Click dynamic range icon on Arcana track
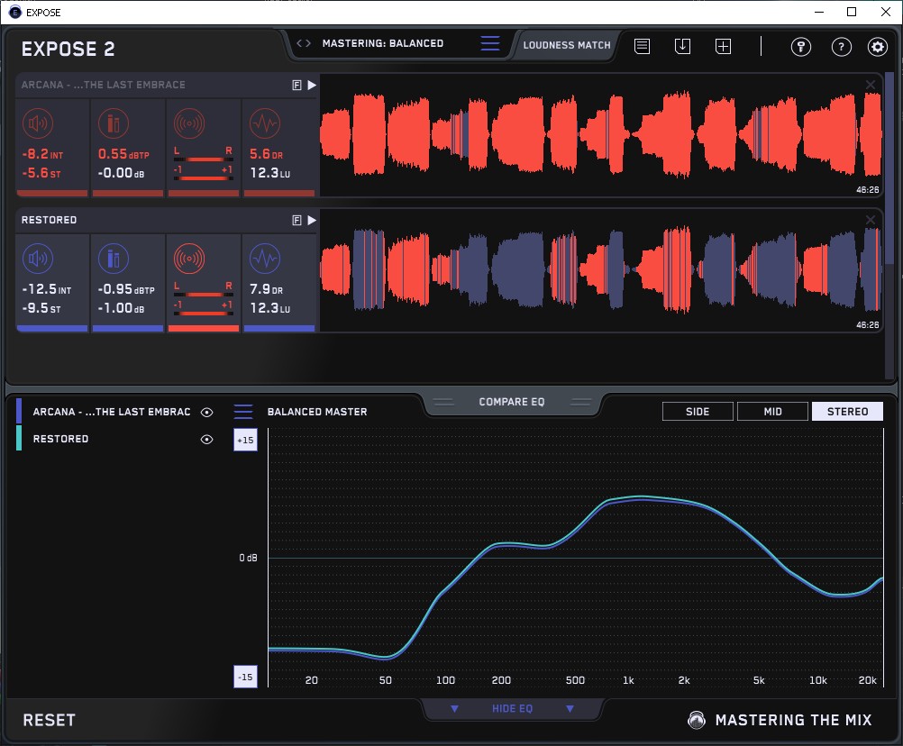Screen dimensions: 903x746 click(x=265, y=123)
